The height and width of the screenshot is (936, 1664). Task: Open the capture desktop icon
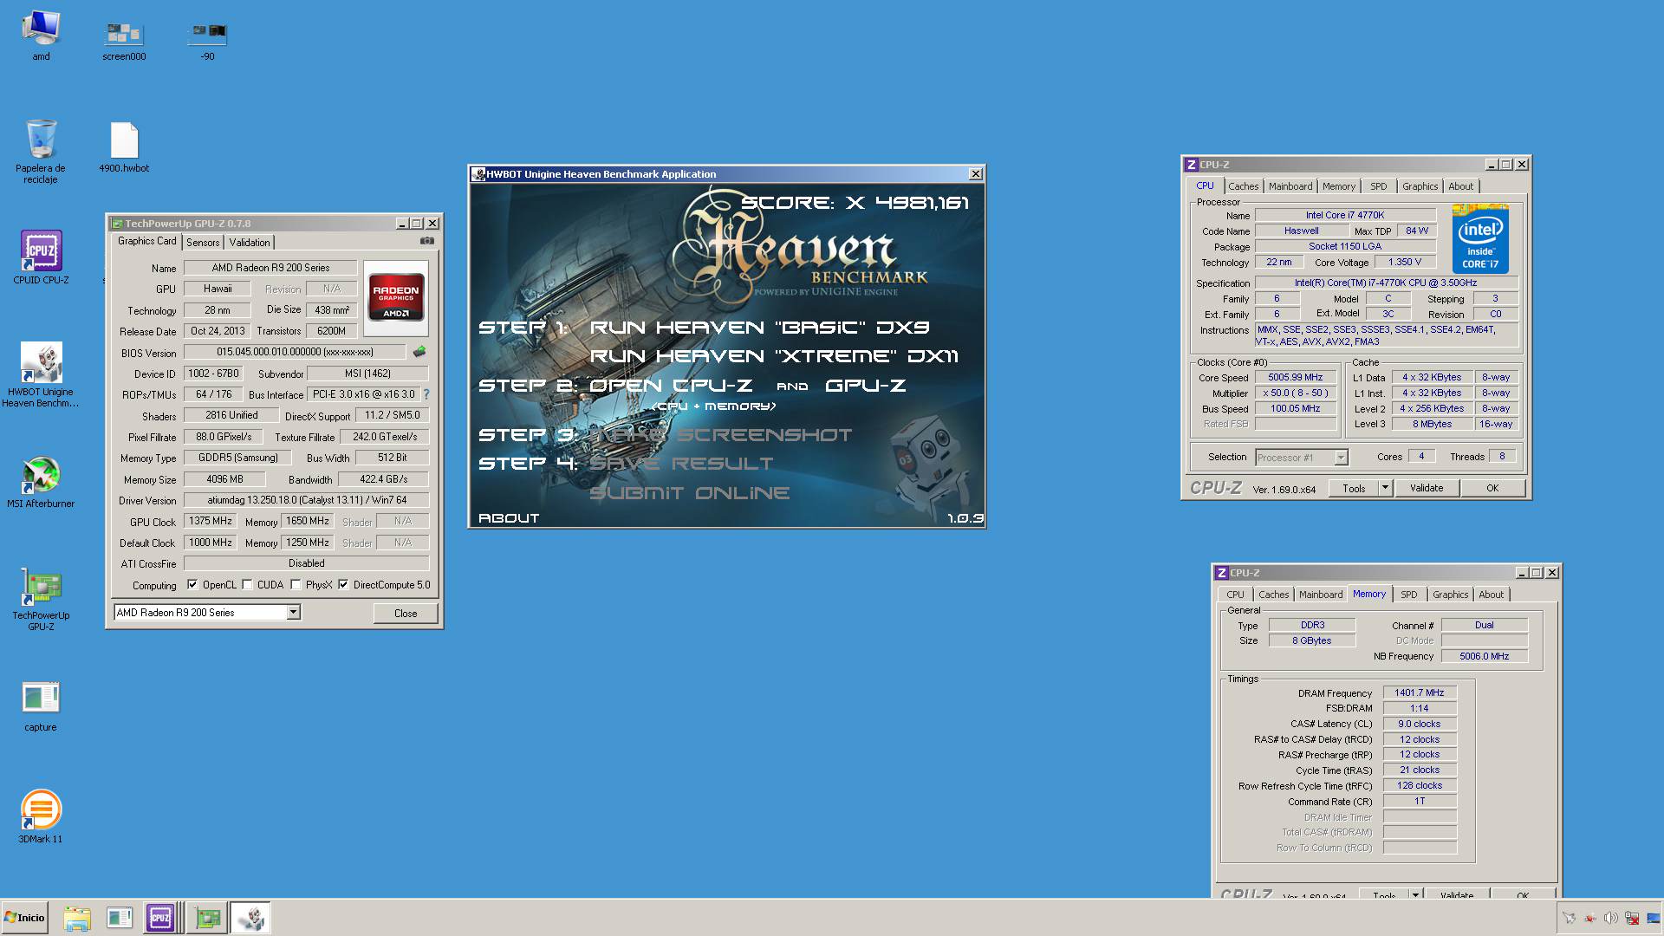tap(41, 706)
